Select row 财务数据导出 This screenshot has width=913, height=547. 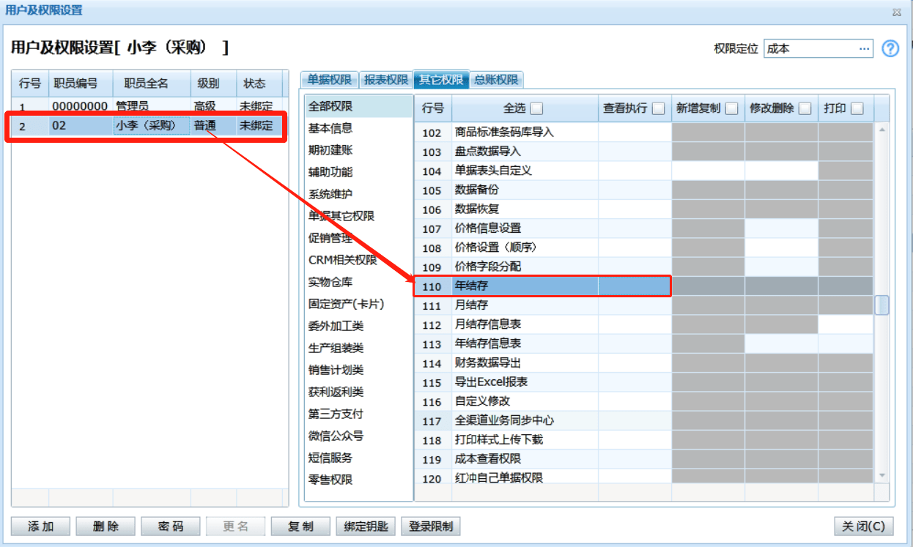(x=644, y=362)
